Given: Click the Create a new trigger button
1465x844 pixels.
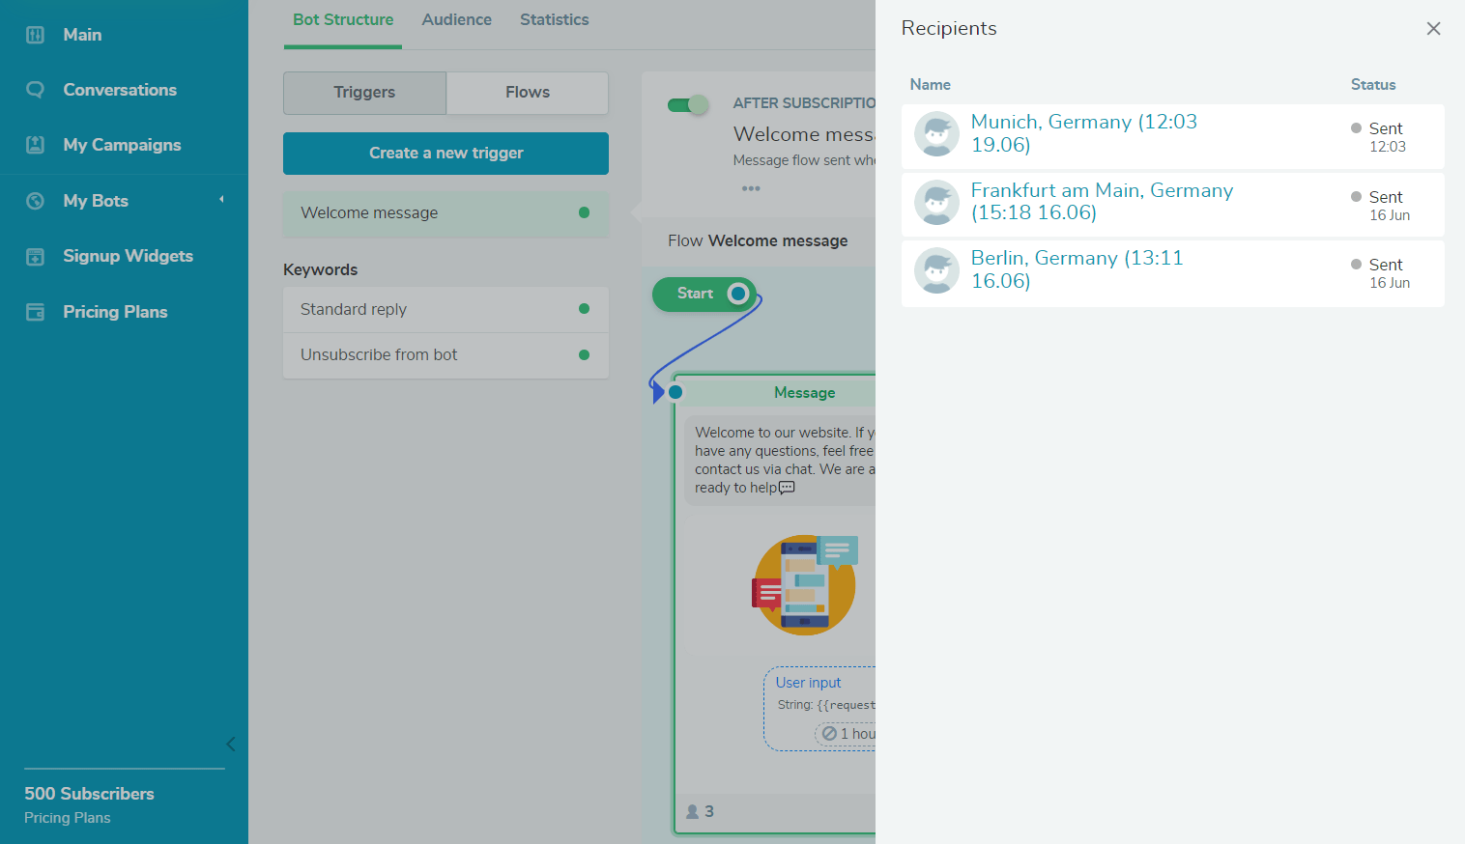Looking at the screenshot, I should pos(445,153).
